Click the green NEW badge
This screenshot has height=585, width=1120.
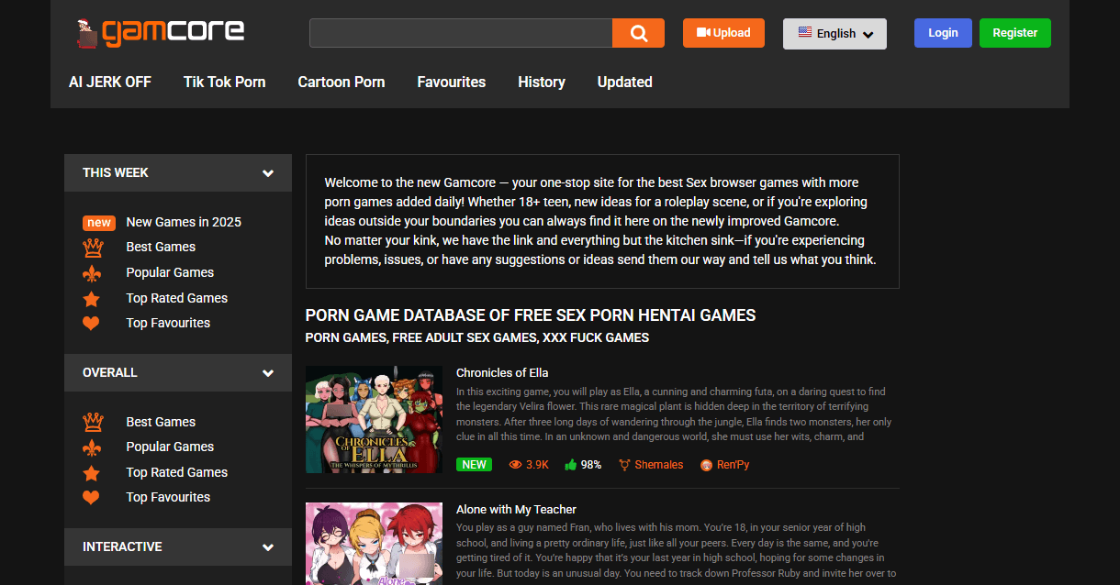[474, 465]
